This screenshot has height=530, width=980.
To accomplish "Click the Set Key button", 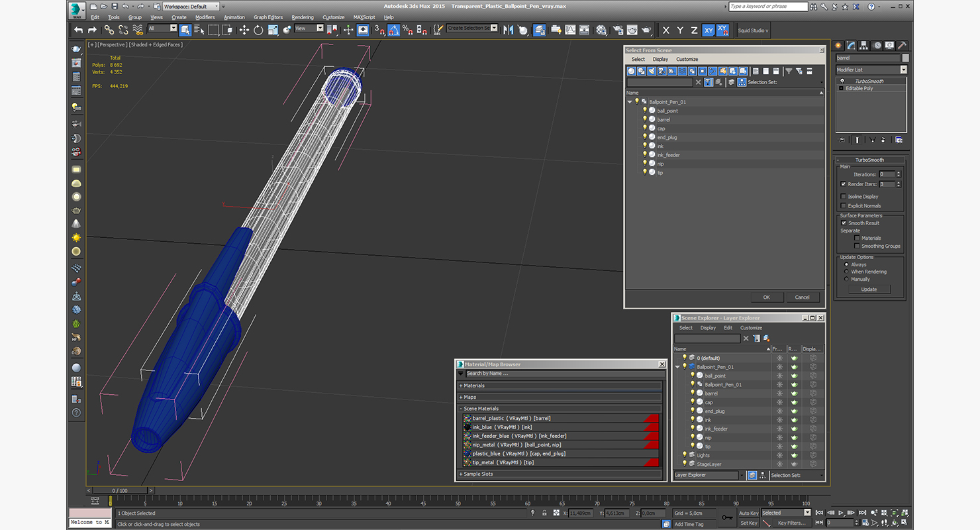I will (748, 523).
